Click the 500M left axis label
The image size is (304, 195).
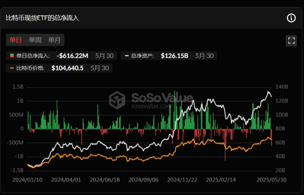coord(16,115)
